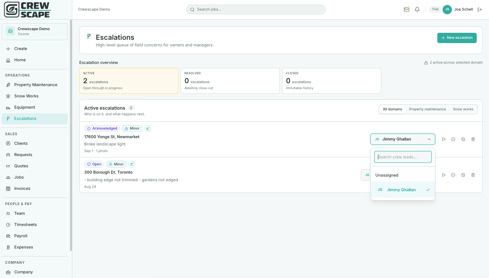
Task: Click the cancel circle icon for 17600 Yonge St
Action: [463, 139]
